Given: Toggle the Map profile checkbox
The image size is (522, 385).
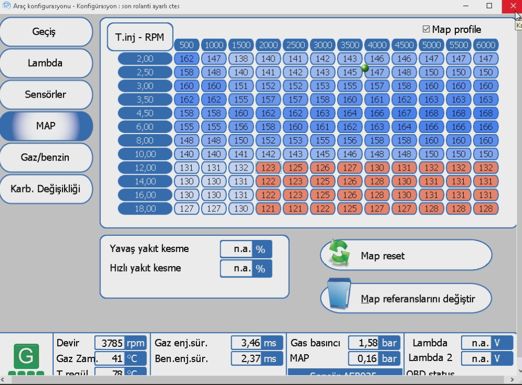Looking at the screenshot, I should (x=426, y=30).
